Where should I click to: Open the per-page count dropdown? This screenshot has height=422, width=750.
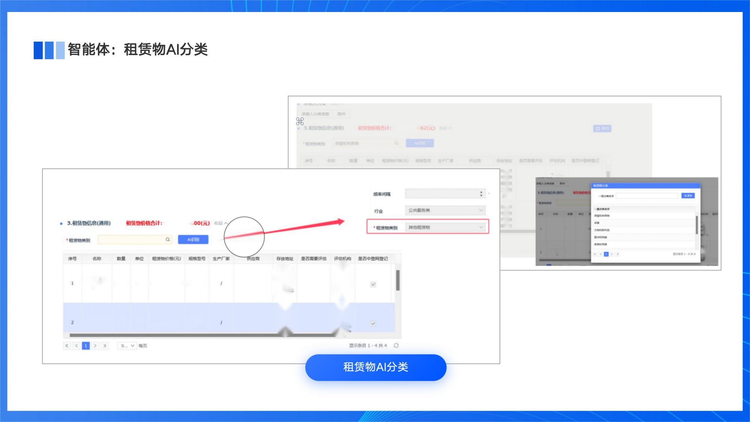coord(127,346)
